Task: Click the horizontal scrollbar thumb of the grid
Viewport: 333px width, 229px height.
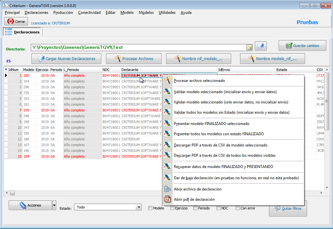Action: (x=12, y=193)
